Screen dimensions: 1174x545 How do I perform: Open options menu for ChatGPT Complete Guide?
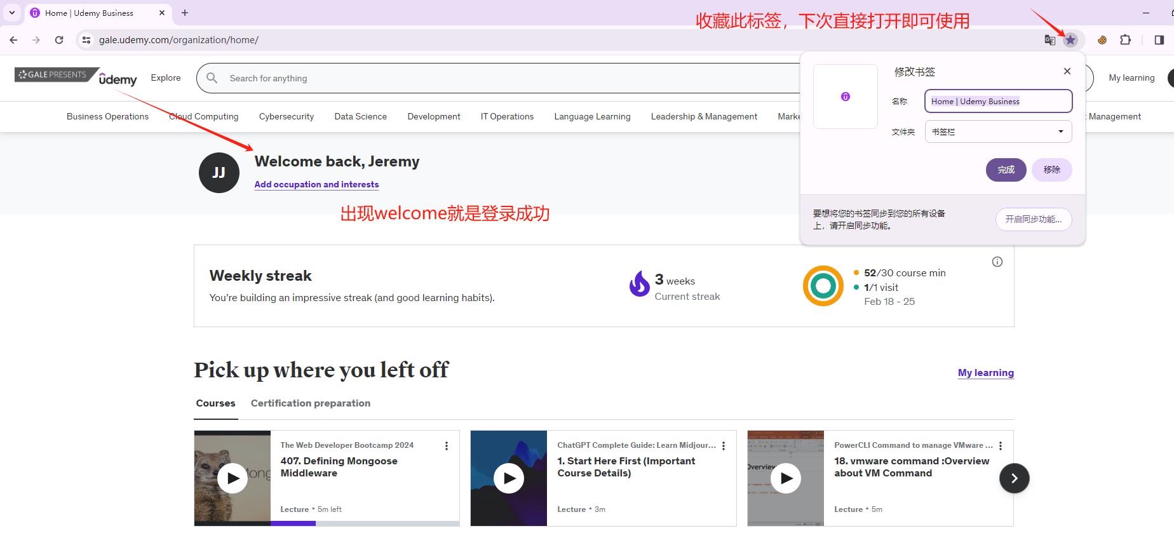[724, 446]
